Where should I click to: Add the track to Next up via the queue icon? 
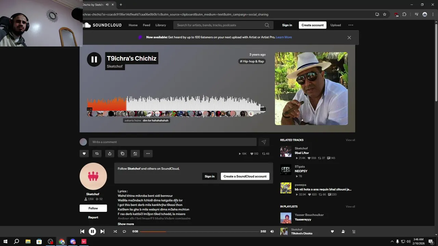pyautogui.click(x=135, y=153)
